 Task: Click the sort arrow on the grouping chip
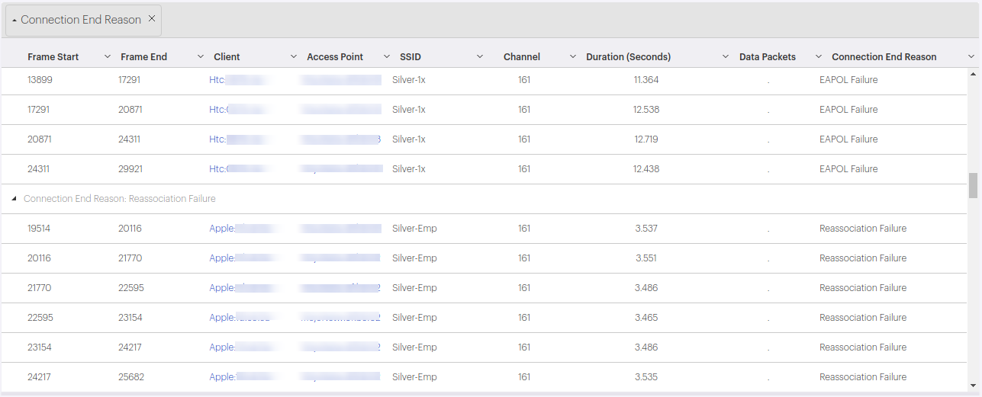click(x=14, y=21)
